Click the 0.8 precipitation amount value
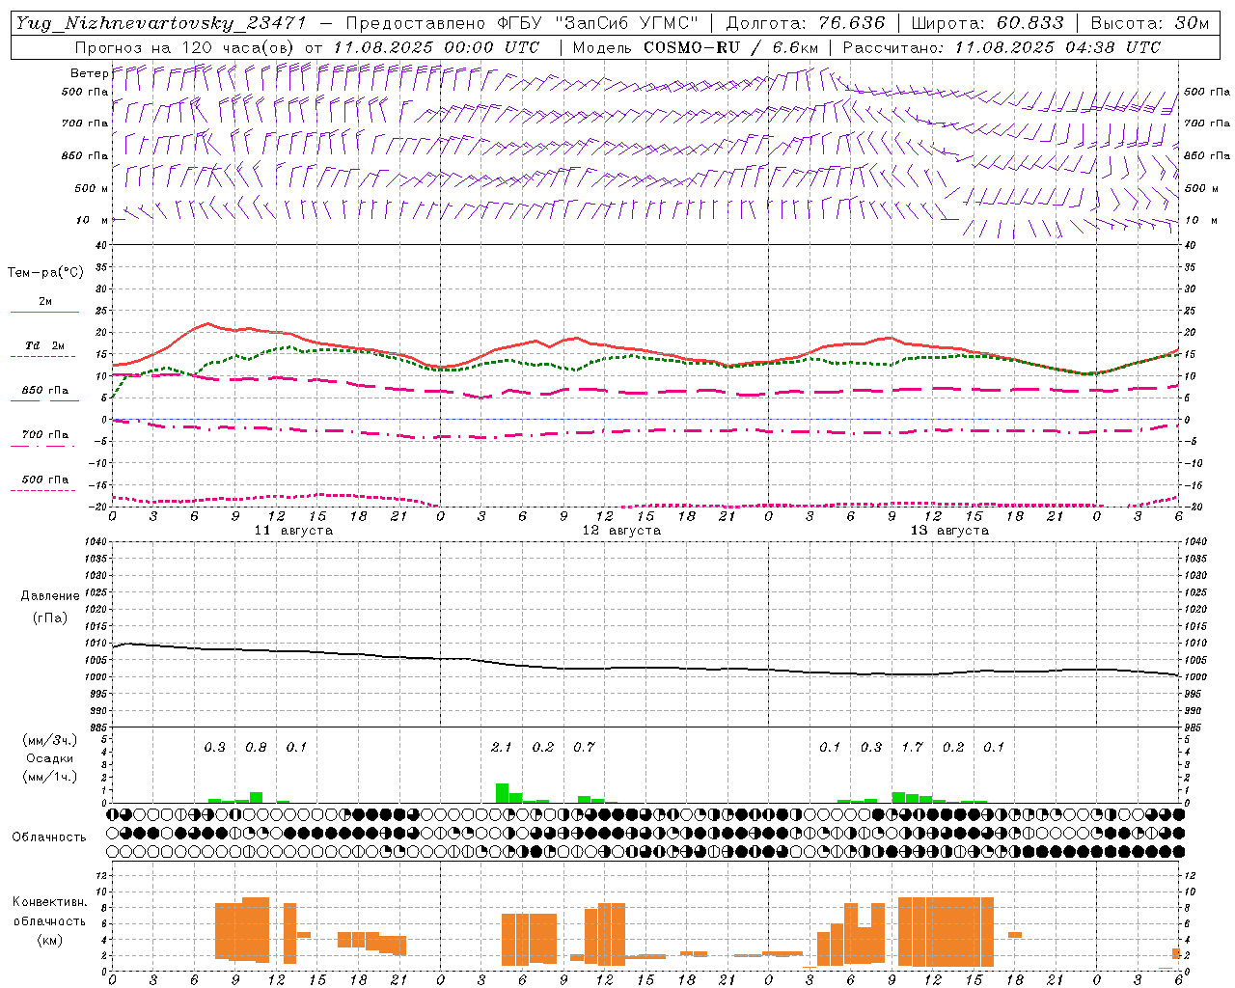 point(256,747)
